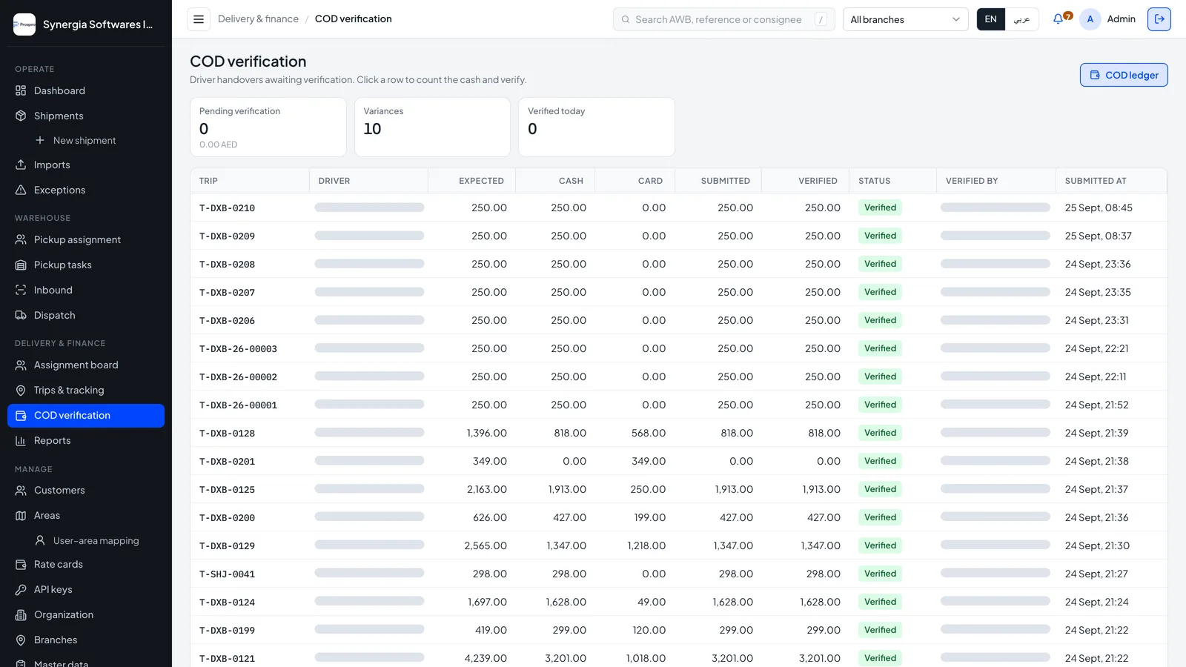The width and height of the screenshot is (1186, 667).
Task: Click trip ID T-DXB-0199
Action: click(x=227, y=631)
